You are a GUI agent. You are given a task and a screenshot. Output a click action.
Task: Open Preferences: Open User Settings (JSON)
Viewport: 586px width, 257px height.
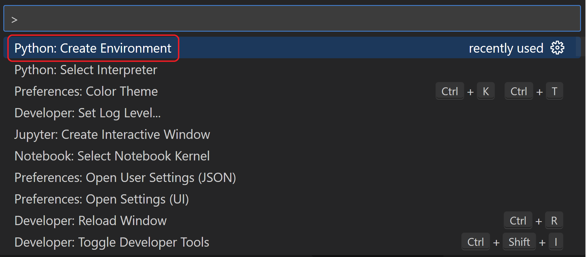coord(125,177)
